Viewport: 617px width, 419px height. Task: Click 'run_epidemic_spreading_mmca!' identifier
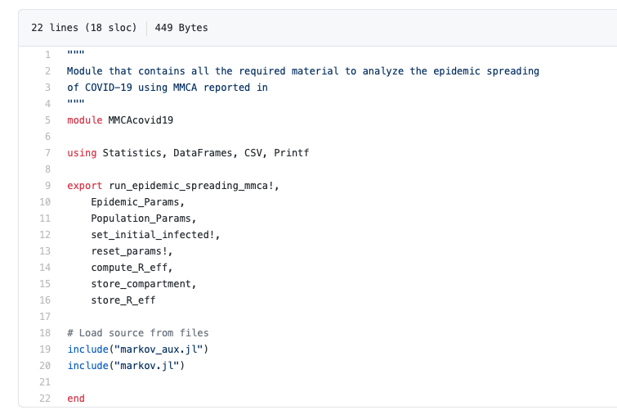pyautogui.click(x=191, y=185)
